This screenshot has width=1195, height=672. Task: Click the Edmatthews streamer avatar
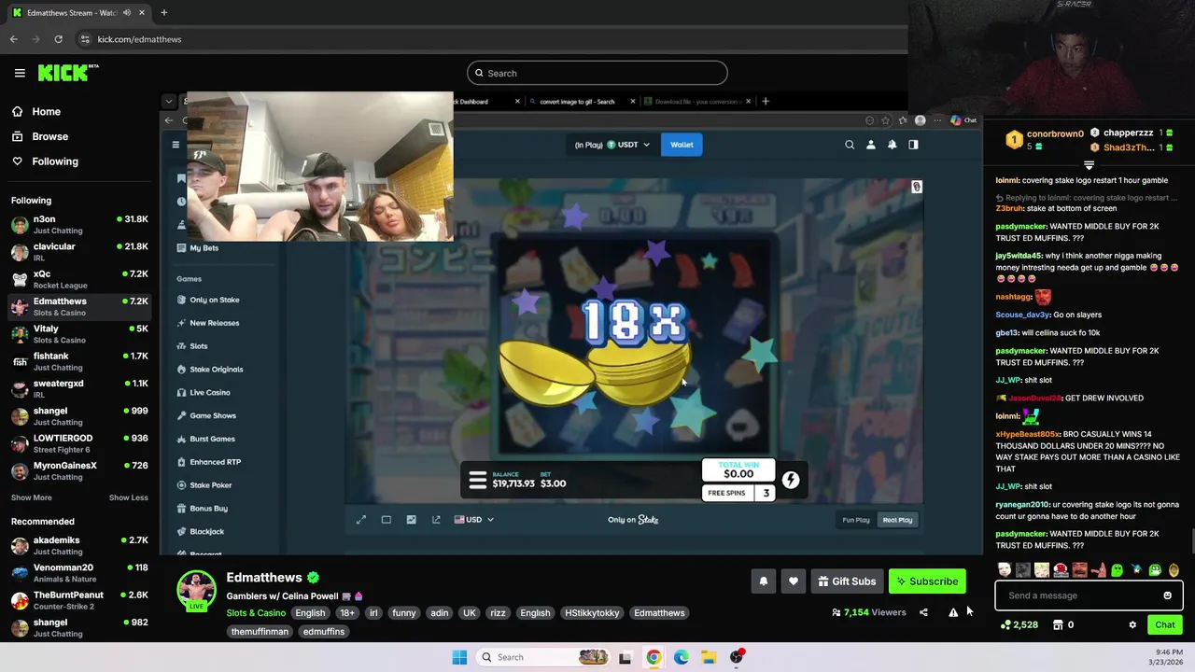(x=197, y=591)
